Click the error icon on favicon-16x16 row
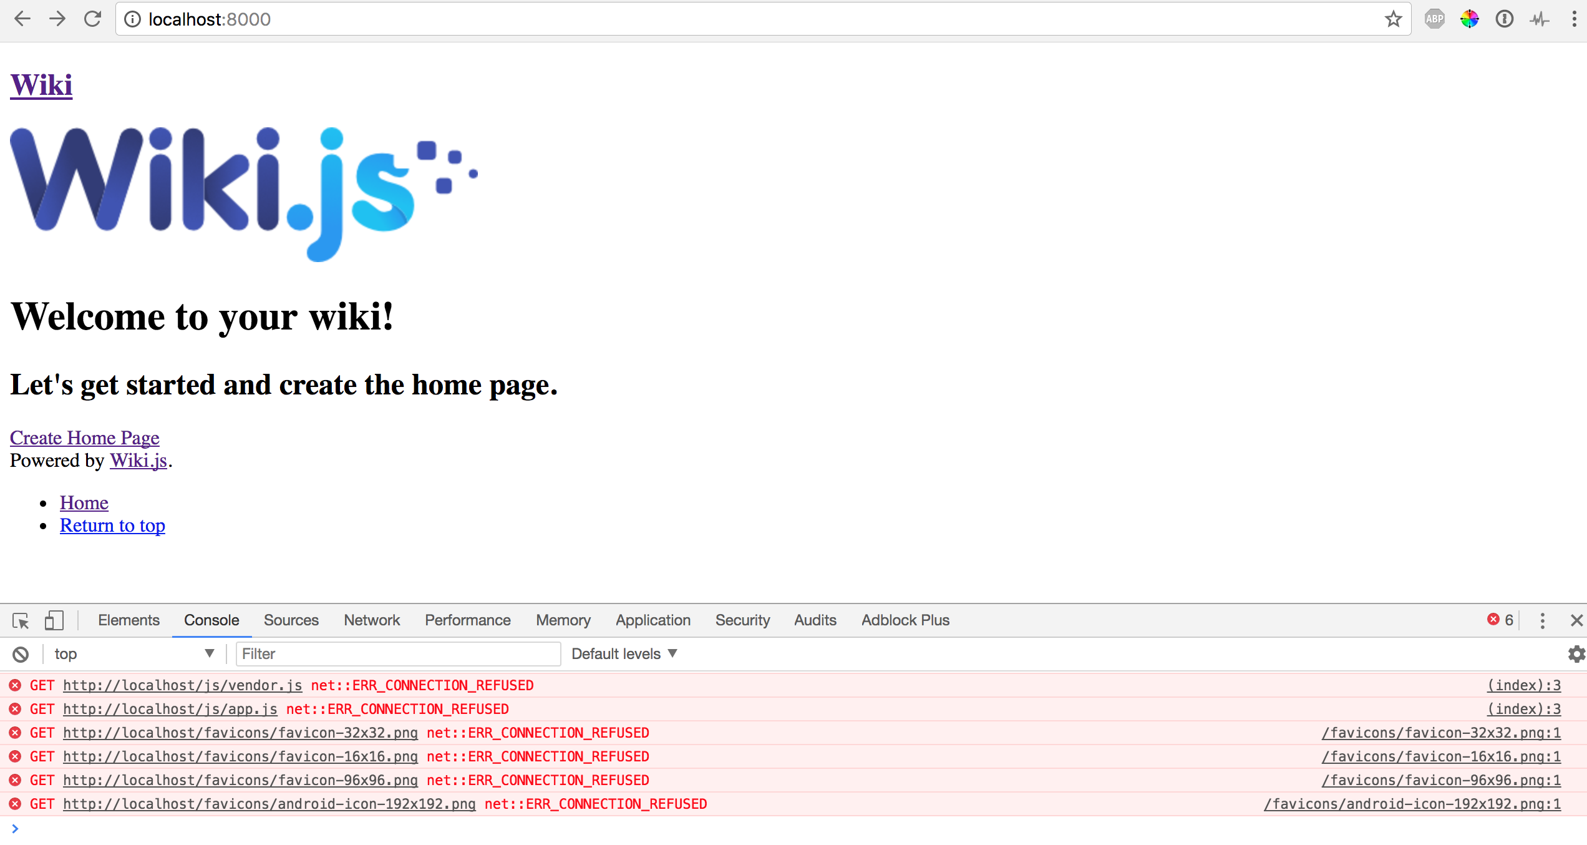Viewport: 1587px width, 845px height. 16,756
